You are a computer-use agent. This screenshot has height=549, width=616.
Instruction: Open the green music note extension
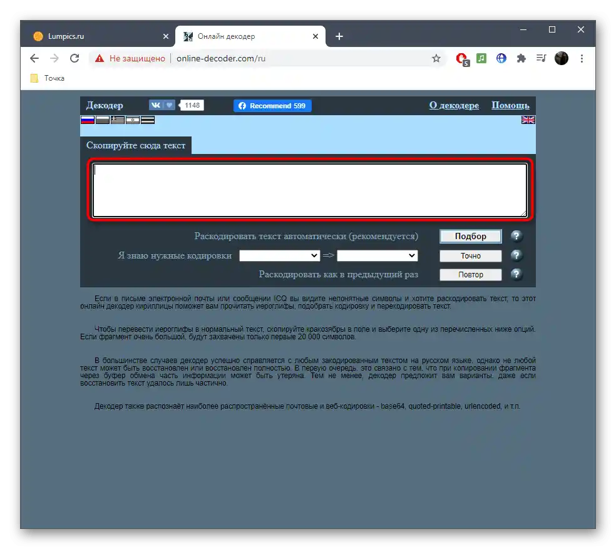coord(481,59)
